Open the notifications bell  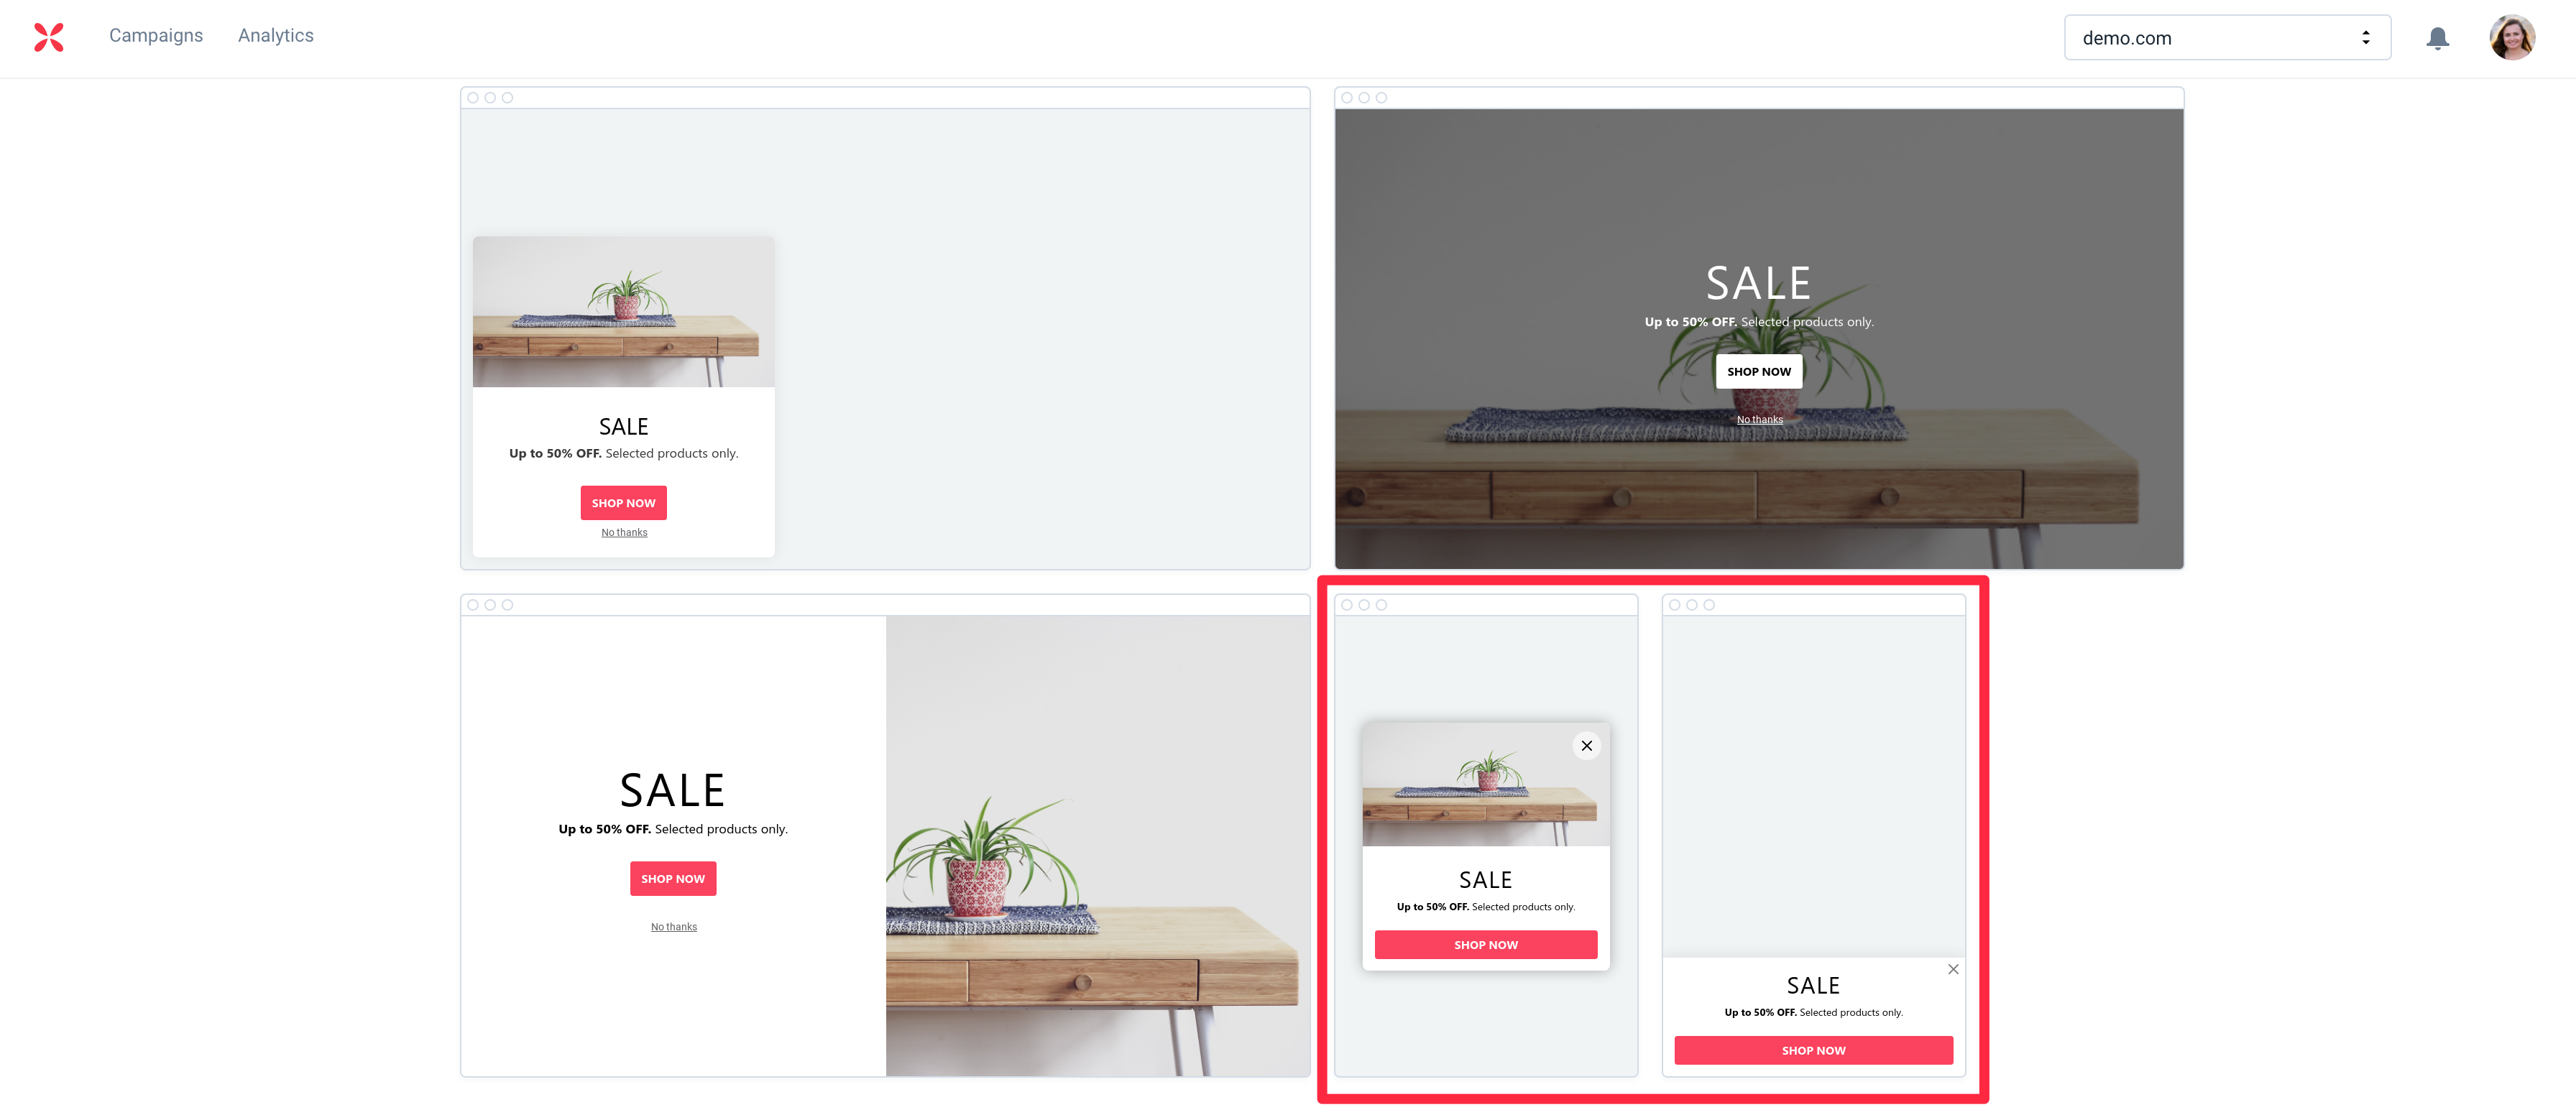coord(2437,38)
